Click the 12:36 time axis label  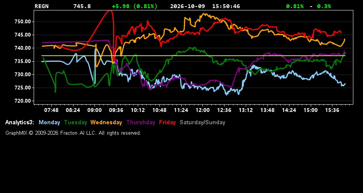click(224, 110)
